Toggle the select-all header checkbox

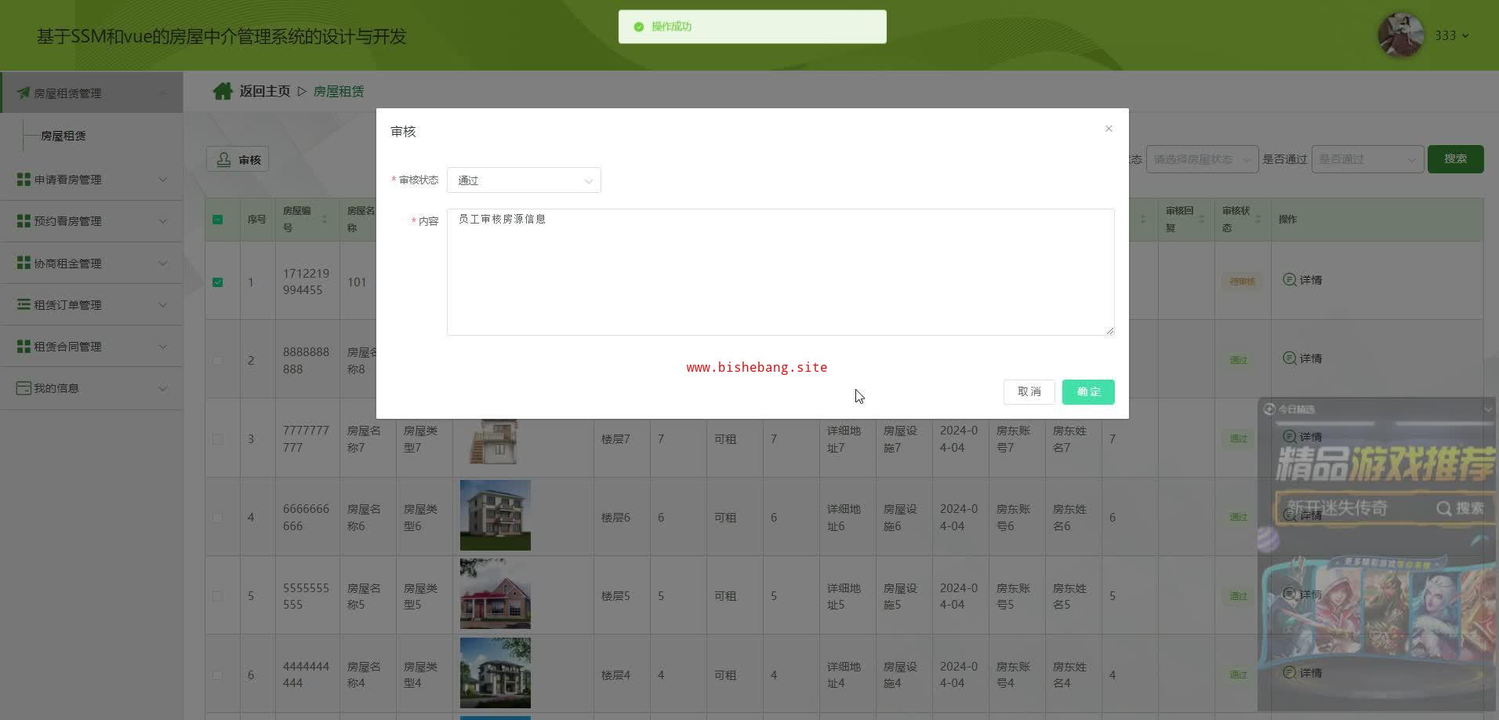click(218, 220)
